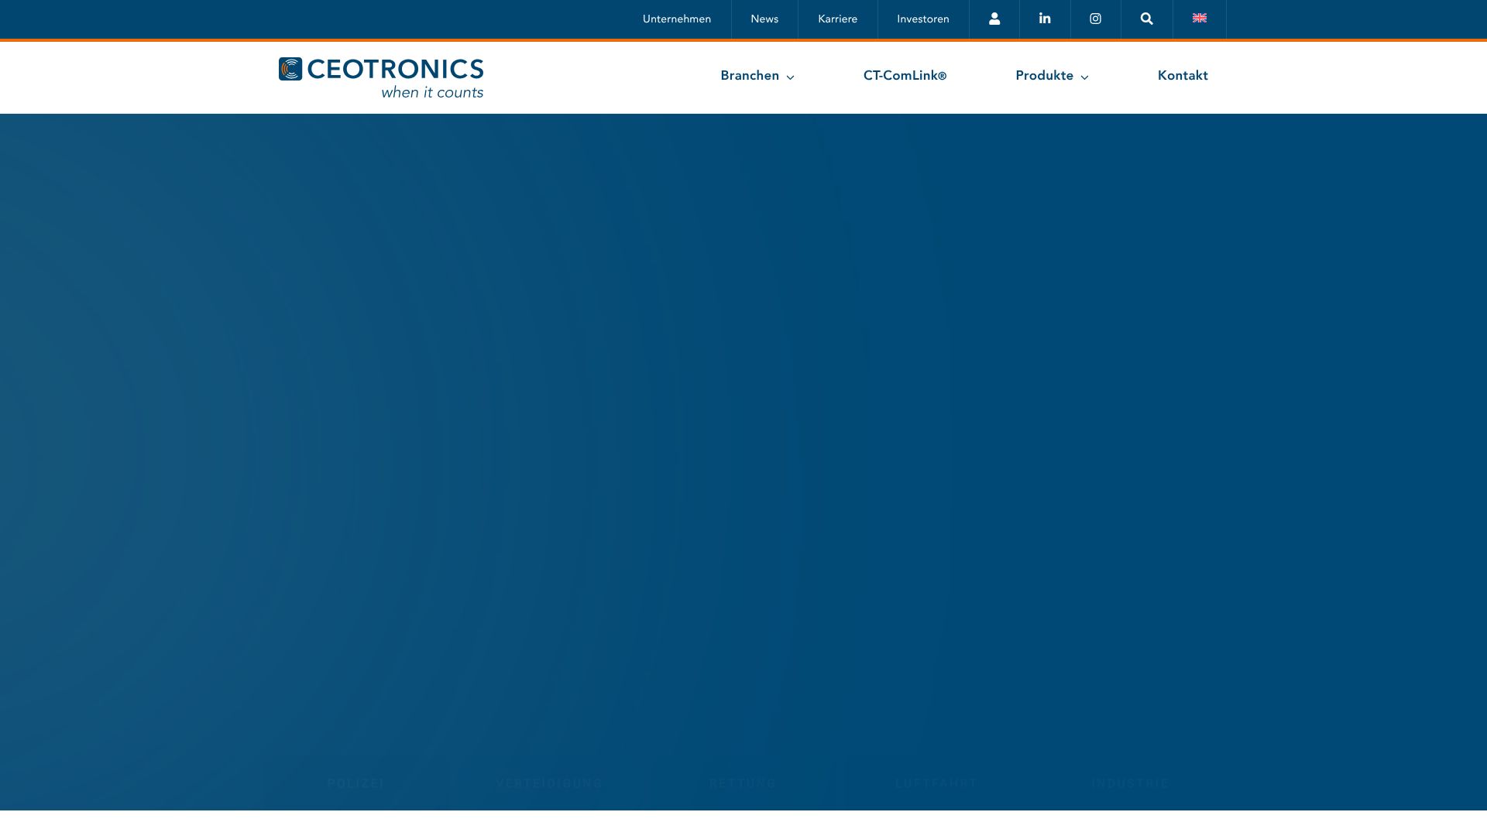
Task: Expand the Branchen dropdown chevron
Action: click(x=790, y=77)
